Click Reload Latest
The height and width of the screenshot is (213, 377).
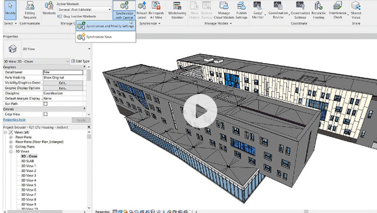tap(142, 10)
